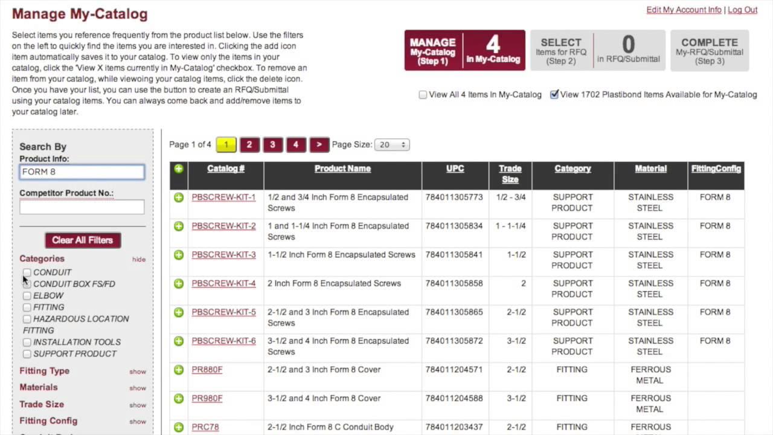Sort table by Product Name column header

tap(342, 169)
